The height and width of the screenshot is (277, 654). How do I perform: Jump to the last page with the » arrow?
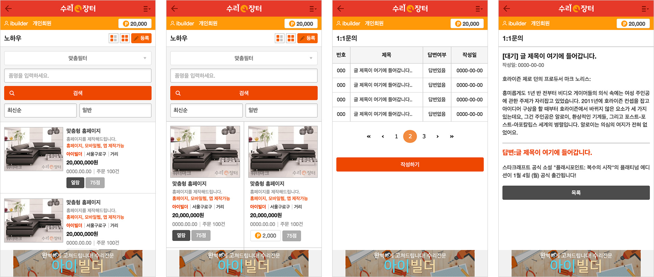(x=452, y=136)
